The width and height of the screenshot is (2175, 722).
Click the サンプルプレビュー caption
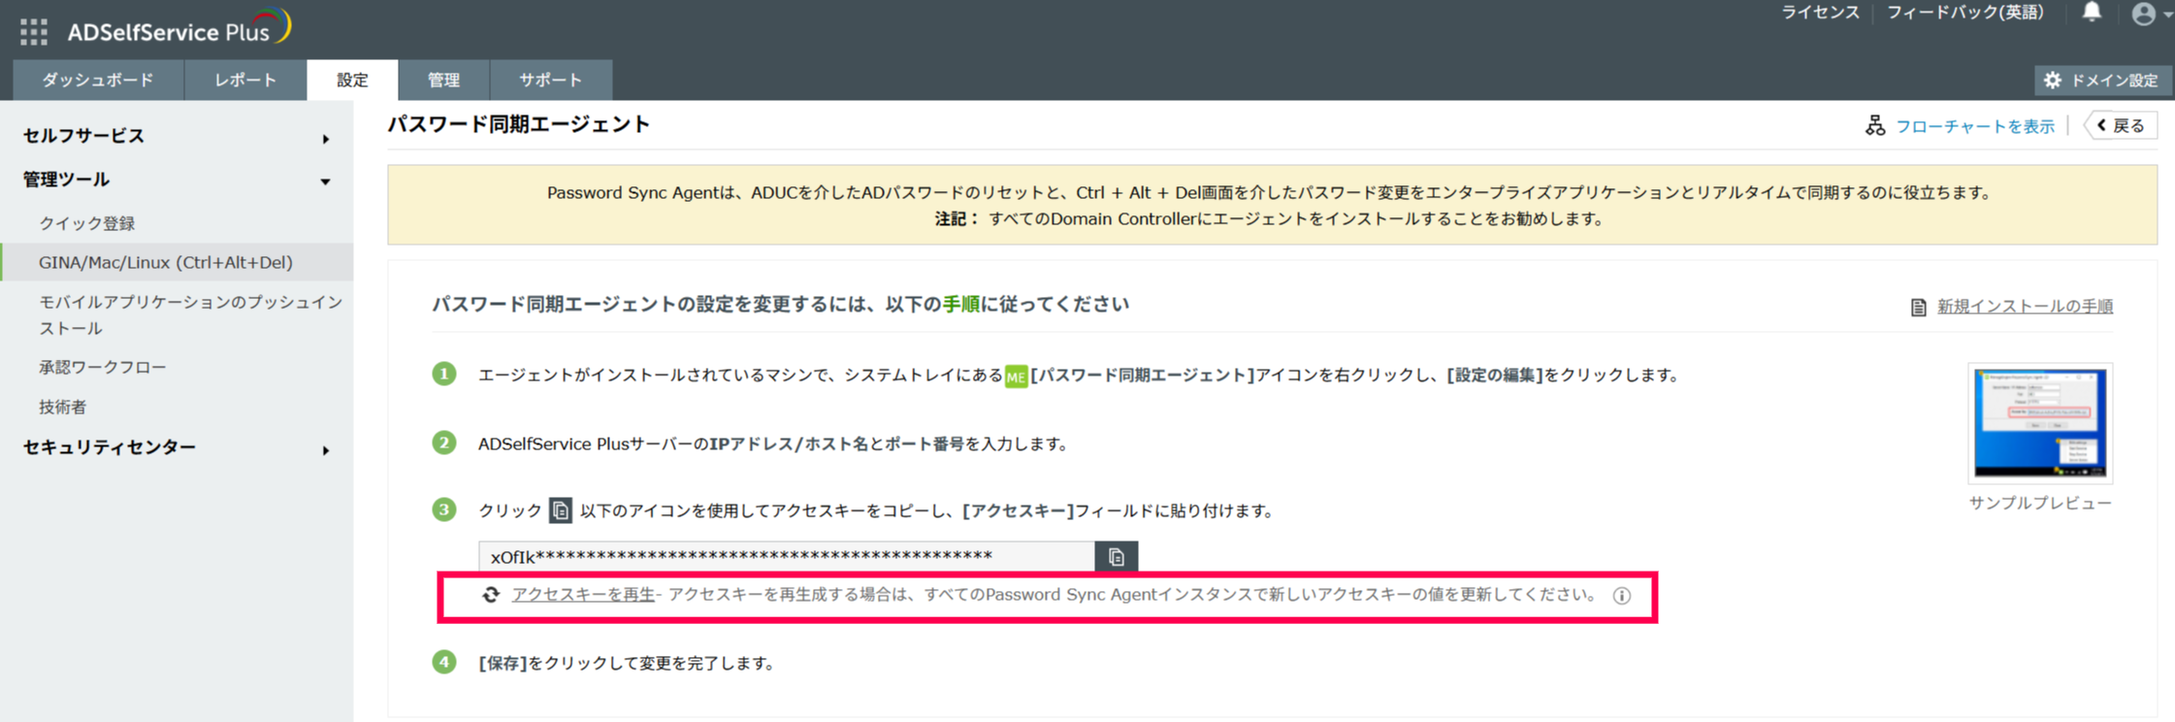tap(2040, 503)
